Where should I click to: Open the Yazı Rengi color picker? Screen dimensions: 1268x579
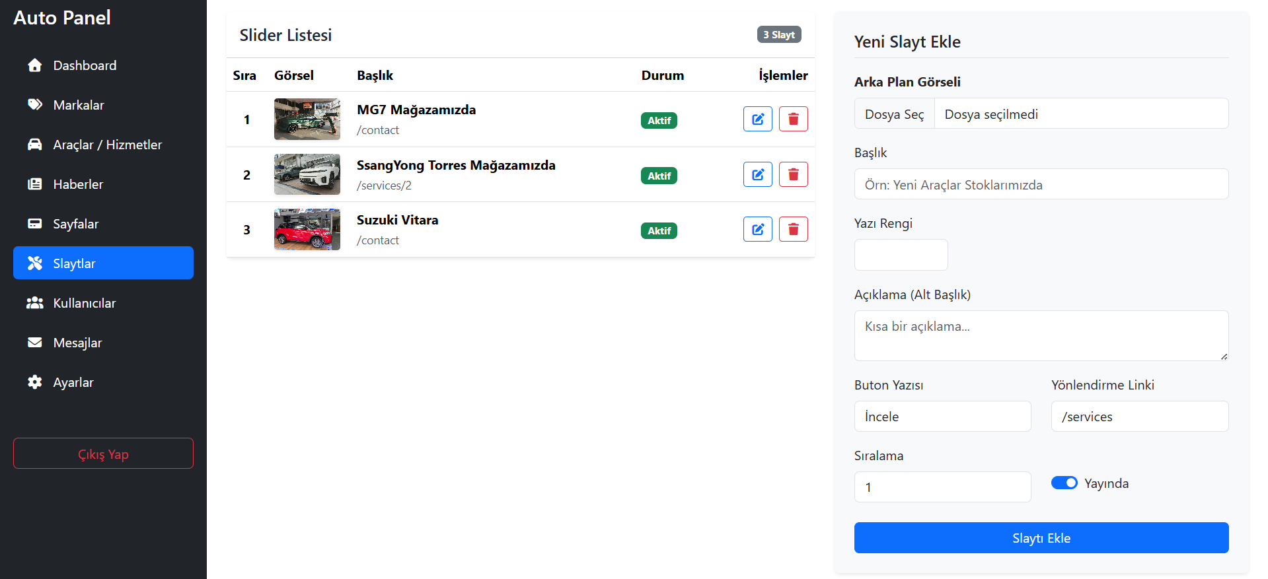pyautogui.click(x=901, y=255)
